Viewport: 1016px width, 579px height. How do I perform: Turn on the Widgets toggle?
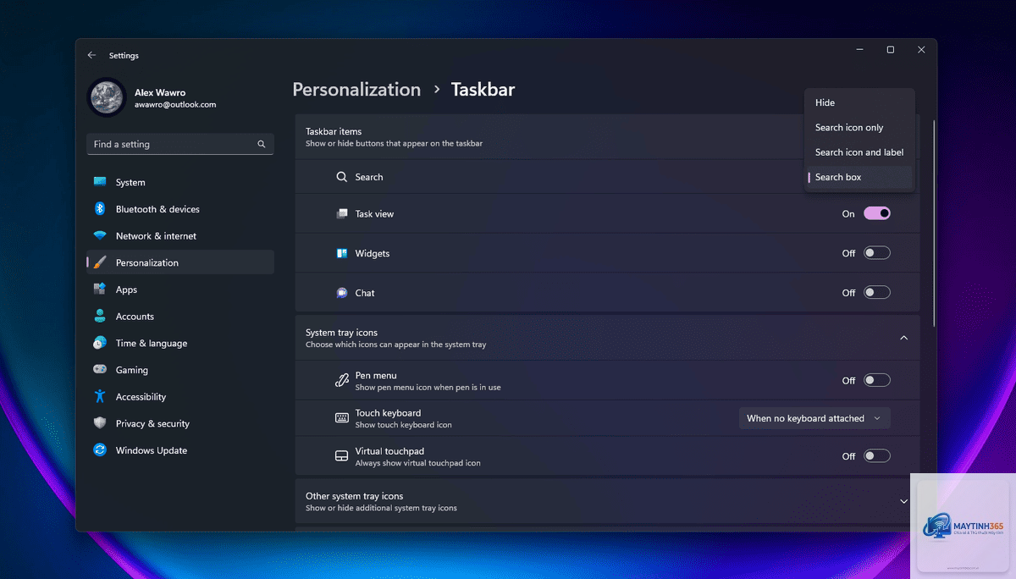877,253
